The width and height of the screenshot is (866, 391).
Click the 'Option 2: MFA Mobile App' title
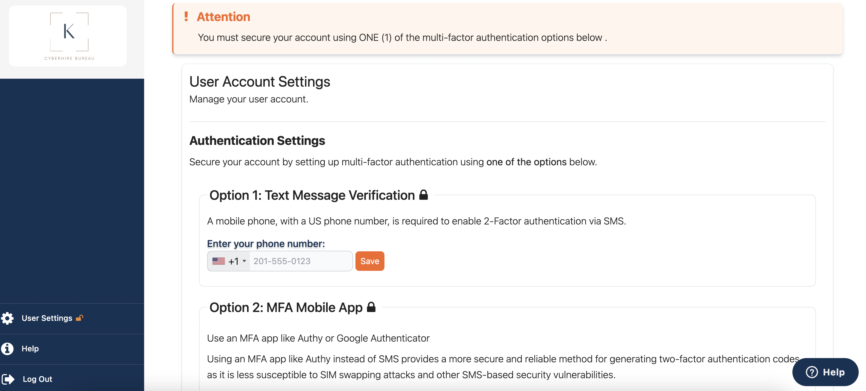point(286,307)
